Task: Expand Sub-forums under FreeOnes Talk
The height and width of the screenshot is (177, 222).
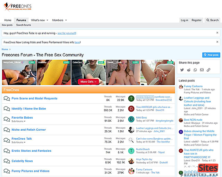Action: coord(18,142)
